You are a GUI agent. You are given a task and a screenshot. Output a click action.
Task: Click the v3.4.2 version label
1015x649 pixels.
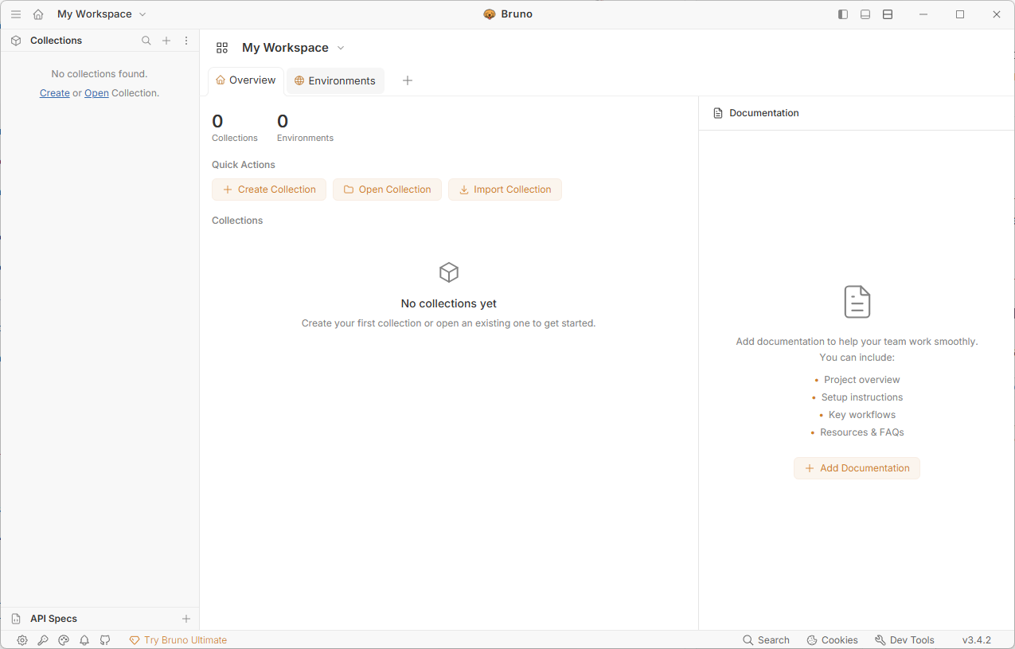[977, 640]
